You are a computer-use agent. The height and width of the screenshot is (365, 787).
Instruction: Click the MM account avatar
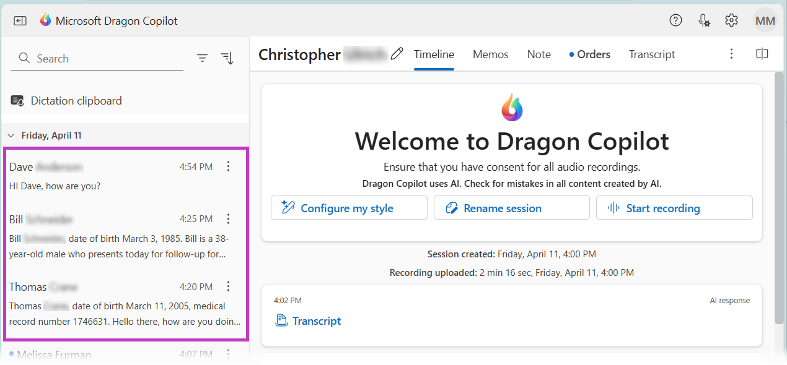pos(765,20)
